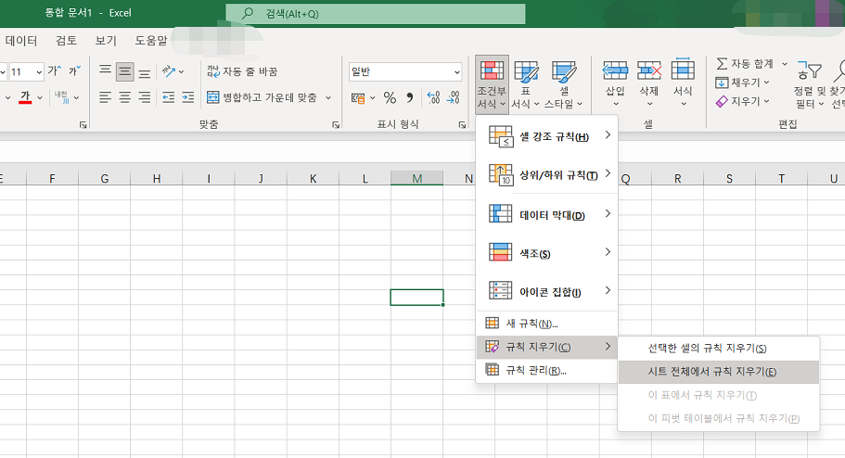Expand the Fill (채우기) dropdown arrow
Image resolution: width=845 pixels, height=458 pixels.
click(767, 83)
